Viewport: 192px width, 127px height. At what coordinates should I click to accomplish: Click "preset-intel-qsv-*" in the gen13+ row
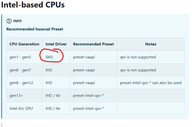coord(88,96)
